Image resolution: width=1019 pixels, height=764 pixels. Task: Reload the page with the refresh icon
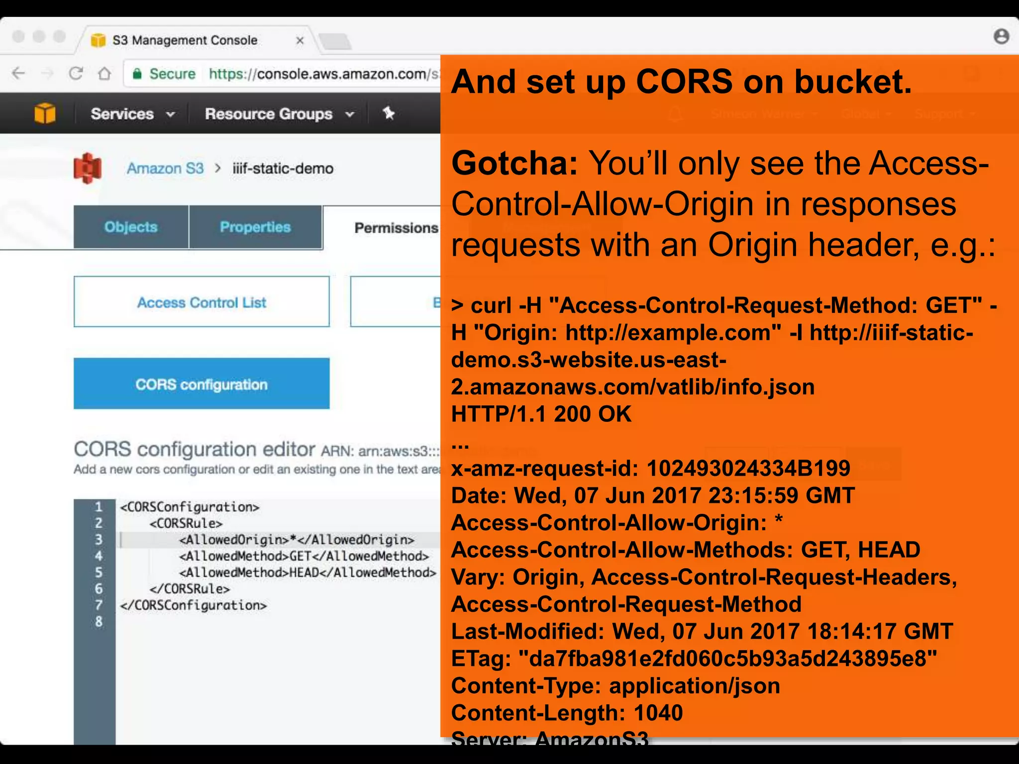coord(76,74)
